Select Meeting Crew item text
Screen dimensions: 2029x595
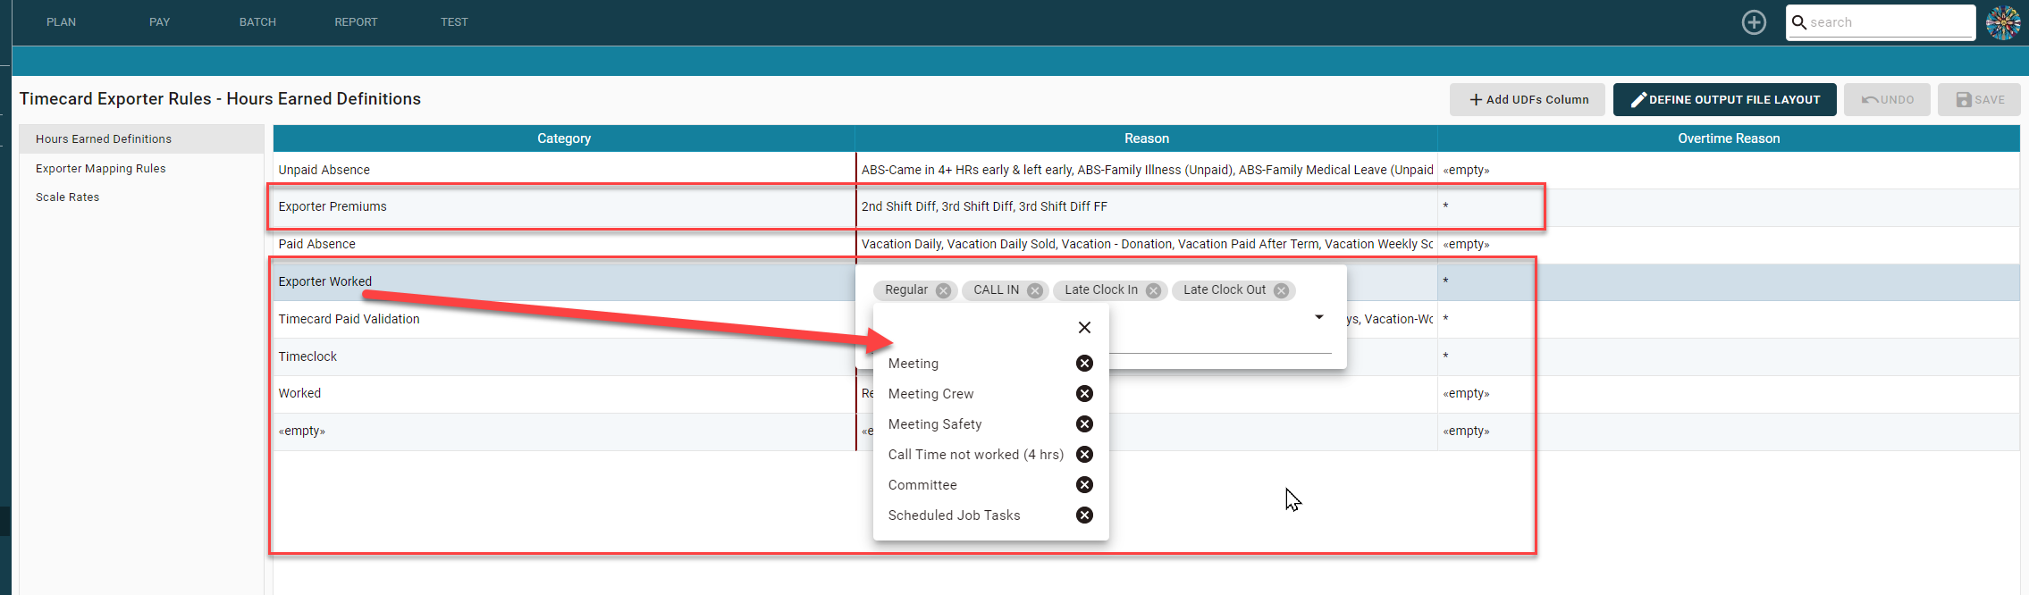tap(930, 394)
